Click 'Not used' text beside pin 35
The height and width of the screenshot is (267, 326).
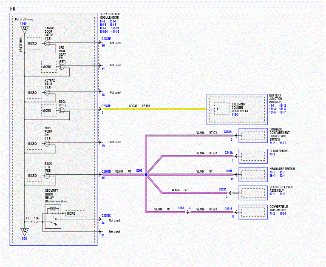click(x=115, y=92)
